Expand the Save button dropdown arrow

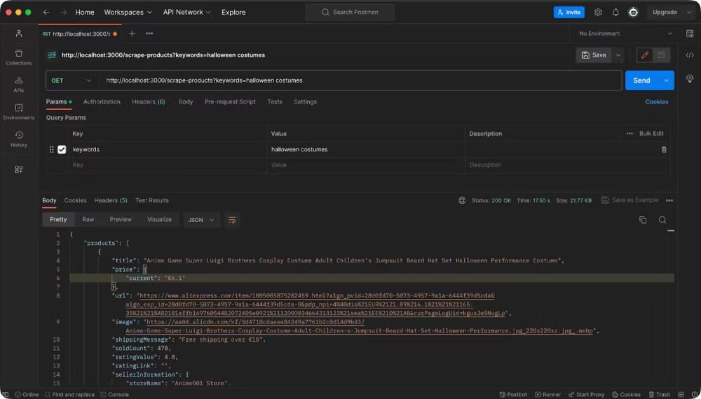[x=618, y=55]
